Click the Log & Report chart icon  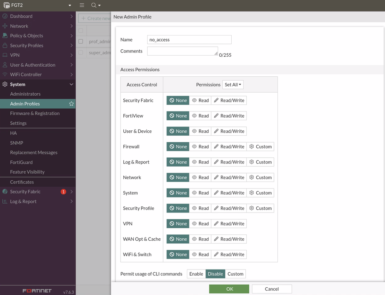[5, 201]
